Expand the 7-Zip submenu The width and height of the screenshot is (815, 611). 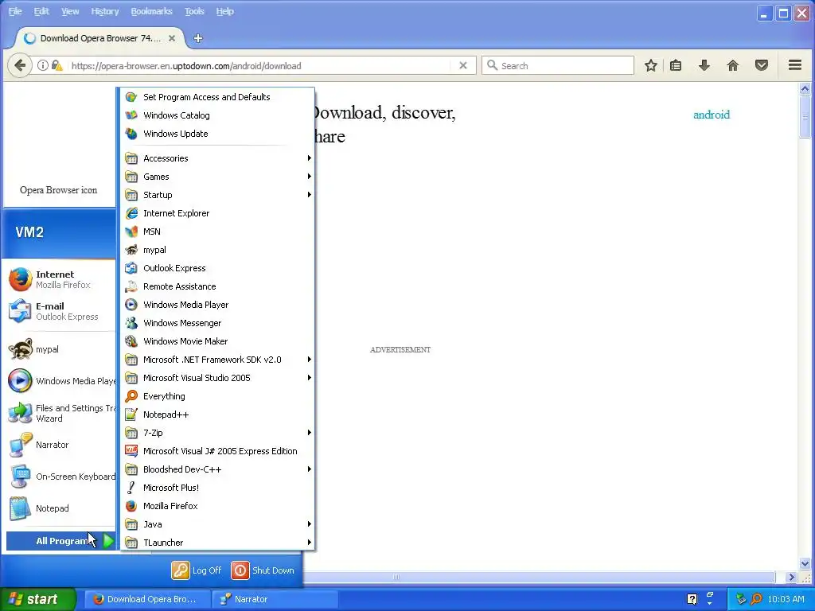click(x=217, y=433)
